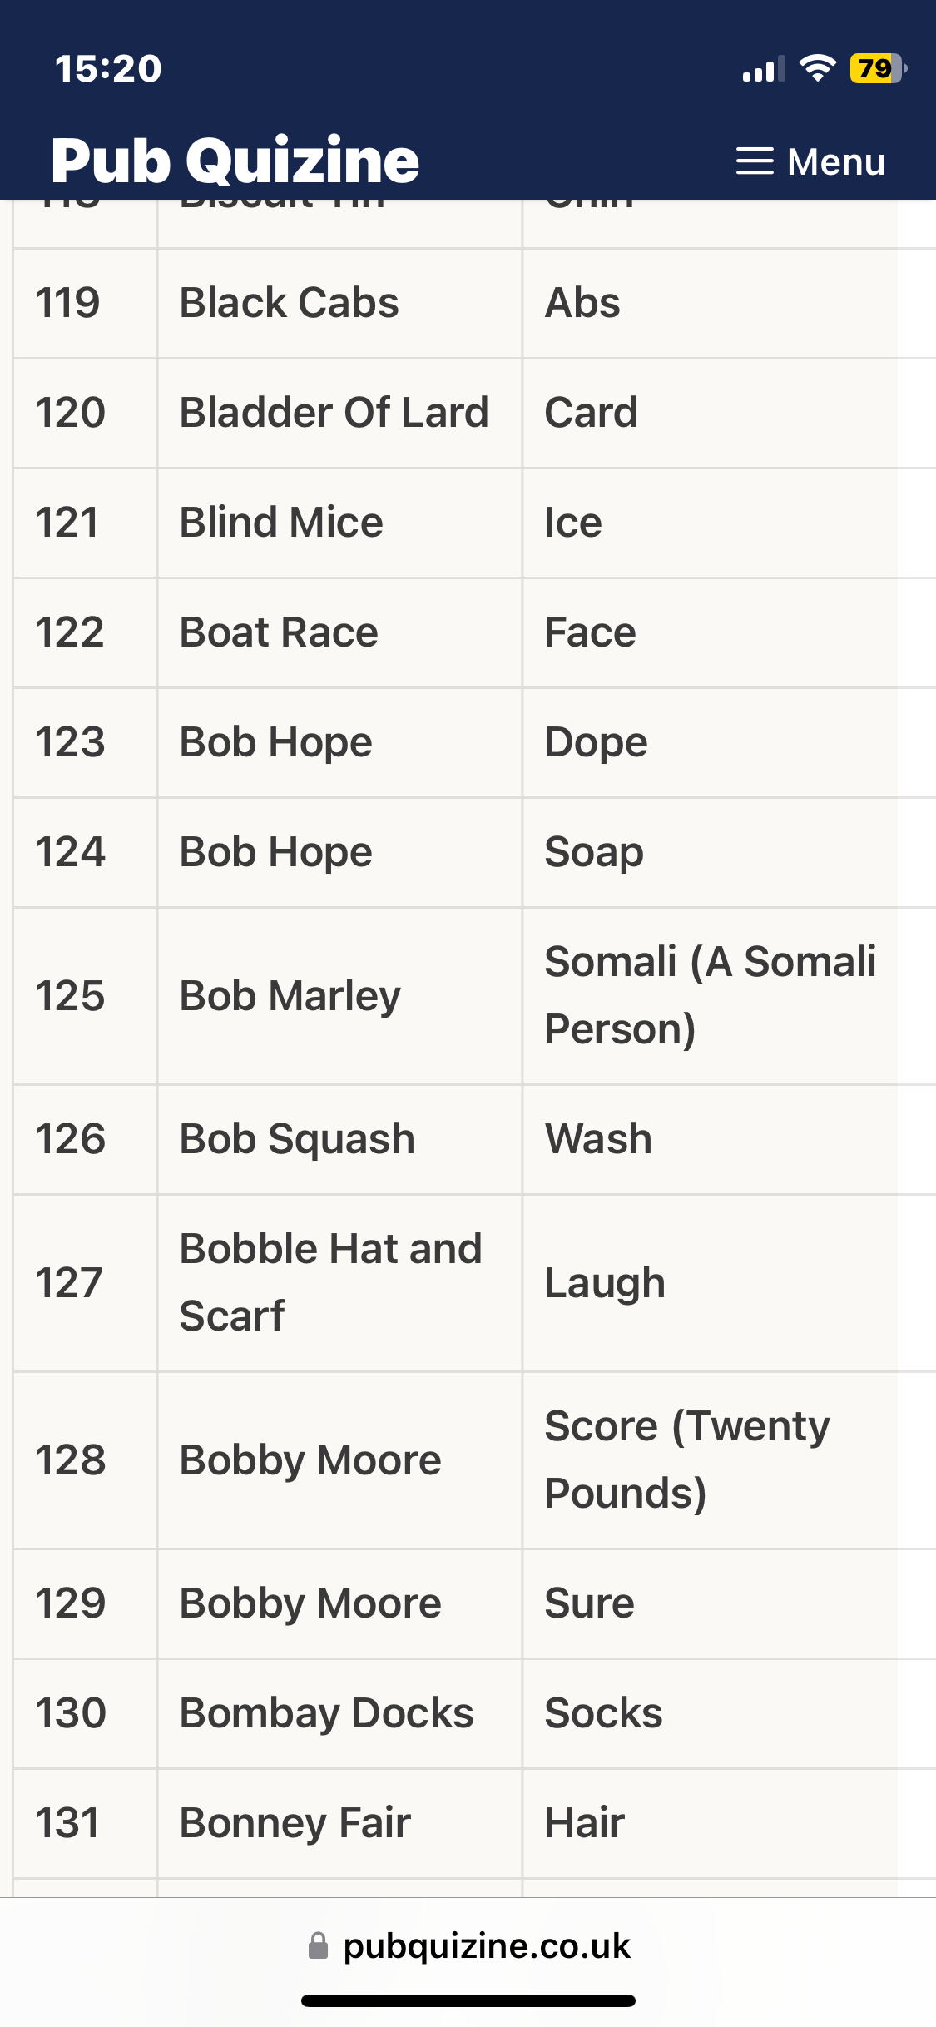Tap the Somali (A Somali Person) meaning

[x=710, y=995]
